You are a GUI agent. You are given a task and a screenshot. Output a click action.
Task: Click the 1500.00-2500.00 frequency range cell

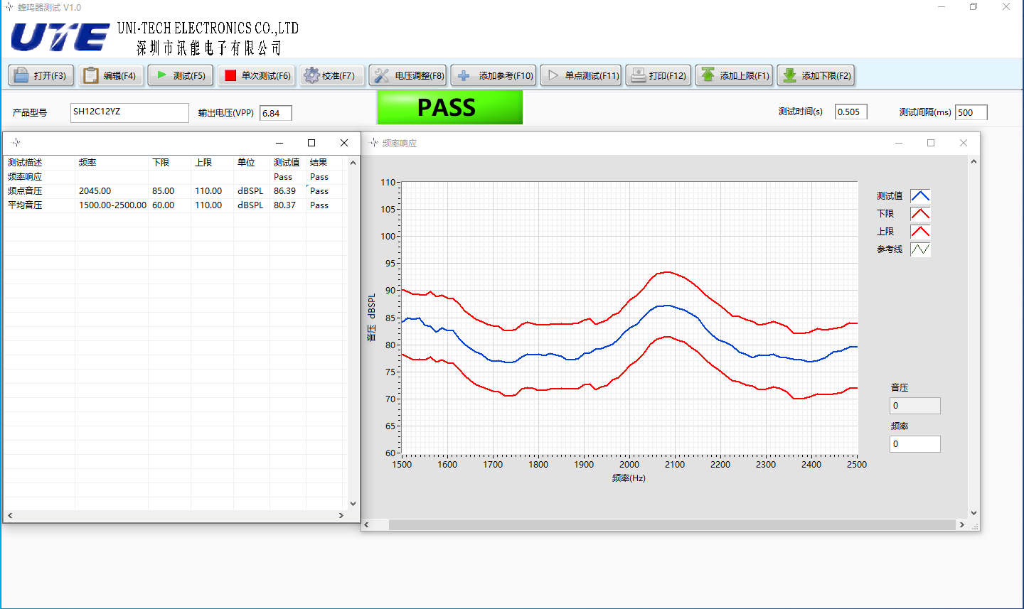[x=112, y=205]
